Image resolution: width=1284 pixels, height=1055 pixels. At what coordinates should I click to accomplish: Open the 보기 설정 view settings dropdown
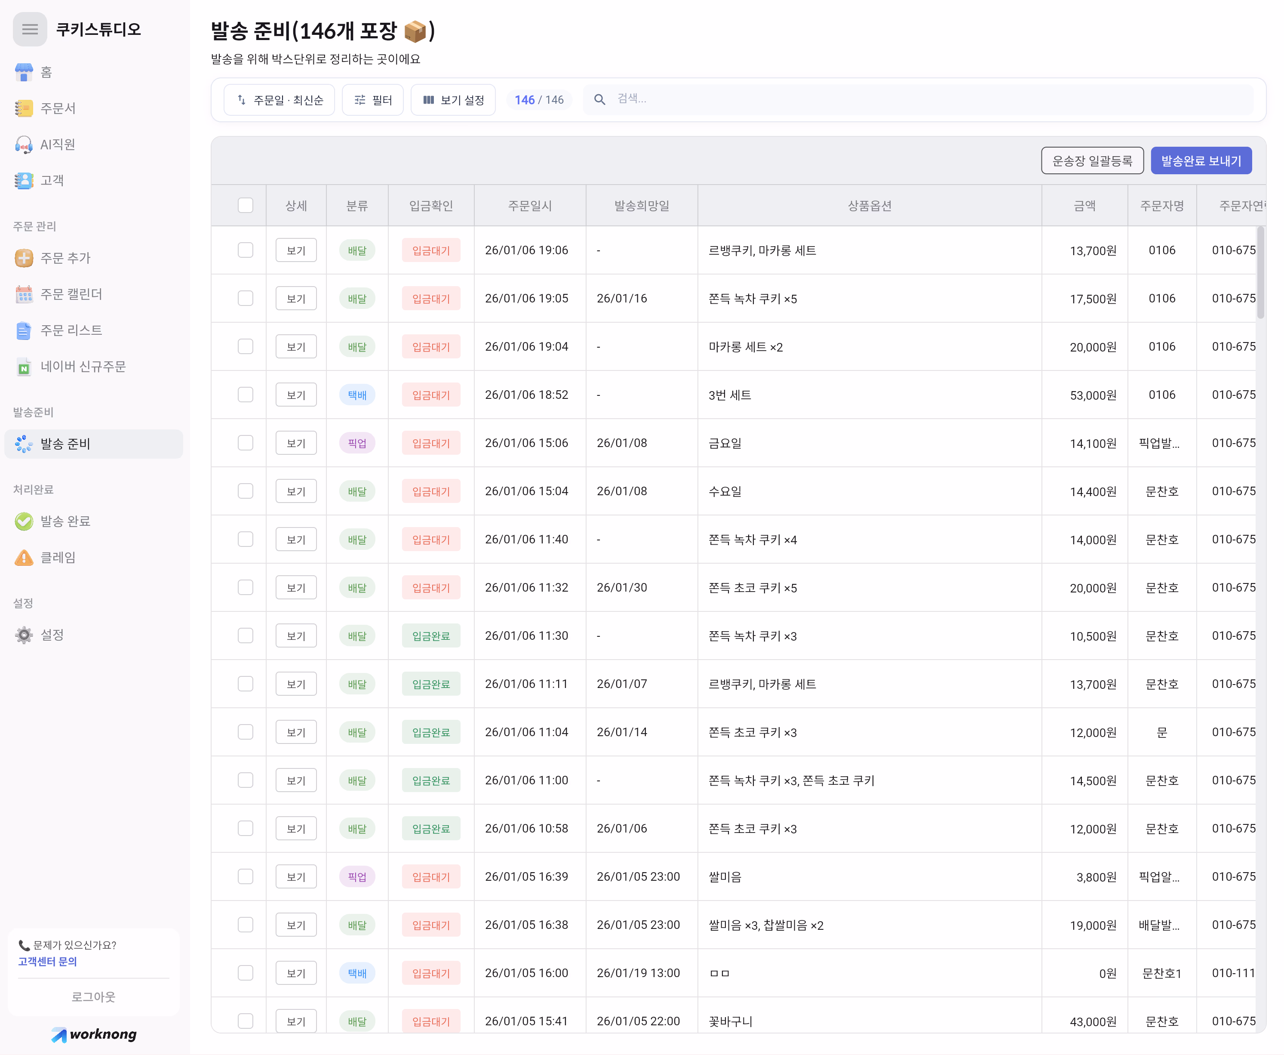tap(453, 100)
